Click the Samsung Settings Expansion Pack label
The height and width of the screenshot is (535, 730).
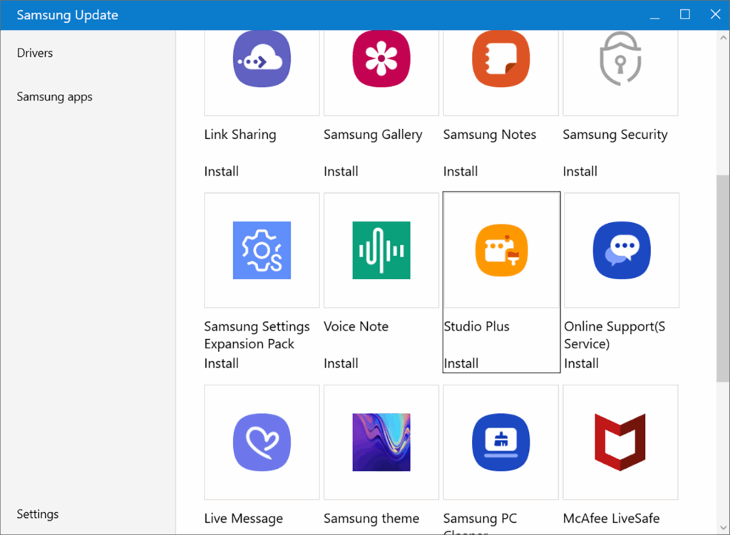click(x=257, y=335)
